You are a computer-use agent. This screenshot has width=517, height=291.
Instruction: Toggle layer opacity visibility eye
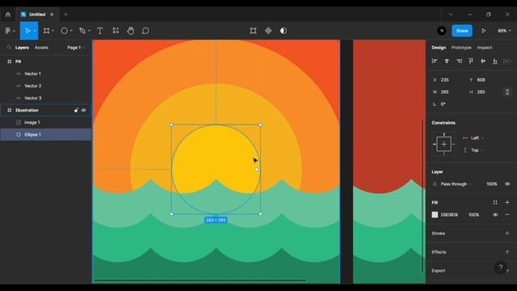[x=507, y=184]
